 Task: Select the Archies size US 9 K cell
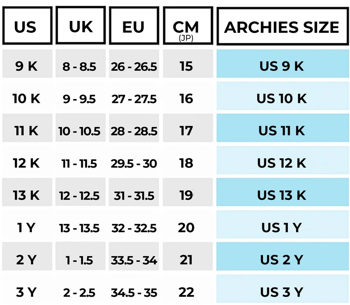click(x=282, y=66)
